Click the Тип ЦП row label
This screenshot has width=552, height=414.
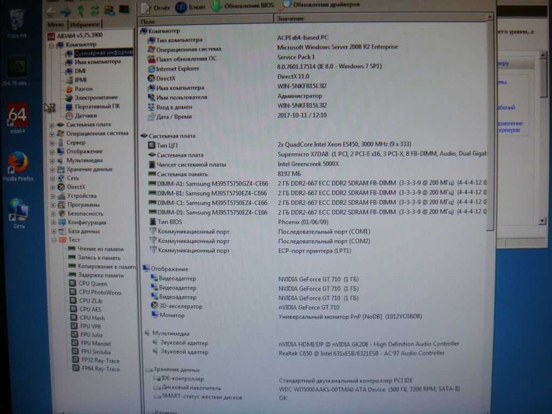point(167,145)
